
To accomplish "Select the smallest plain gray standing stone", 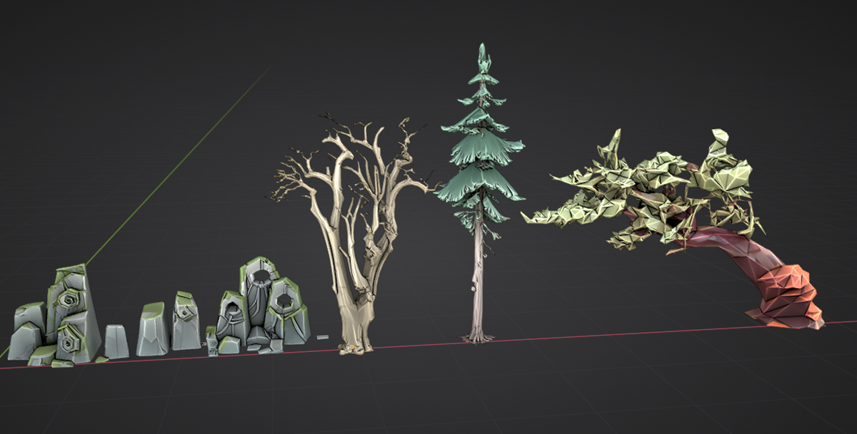I will [116, 341].
